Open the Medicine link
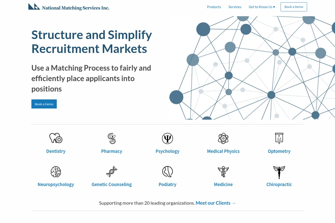 (223, 184)
